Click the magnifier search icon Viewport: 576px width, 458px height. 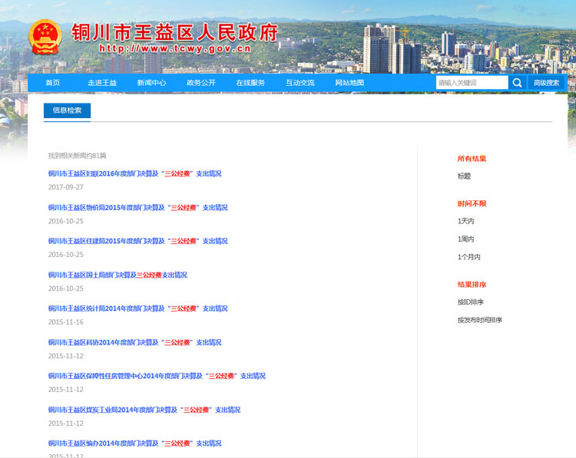pyautogui.click(x=518, y=83)
